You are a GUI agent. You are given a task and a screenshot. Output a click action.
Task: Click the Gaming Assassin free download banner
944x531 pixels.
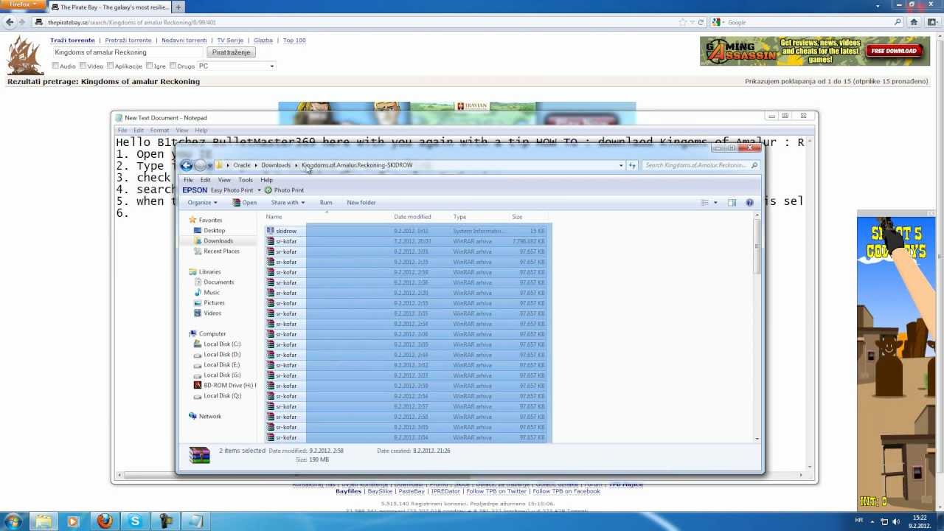[x=815, y=51]
